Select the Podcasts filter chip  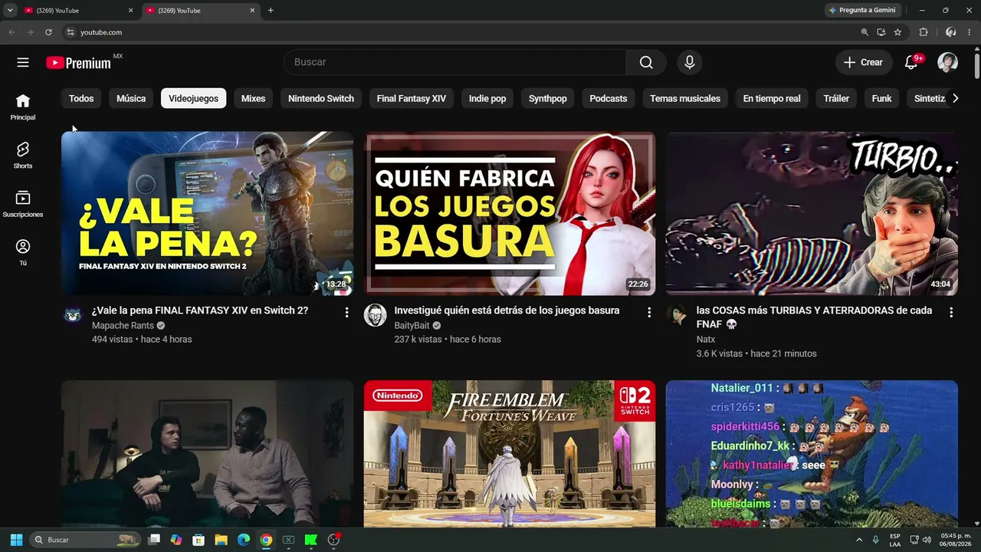coord(609,98)
